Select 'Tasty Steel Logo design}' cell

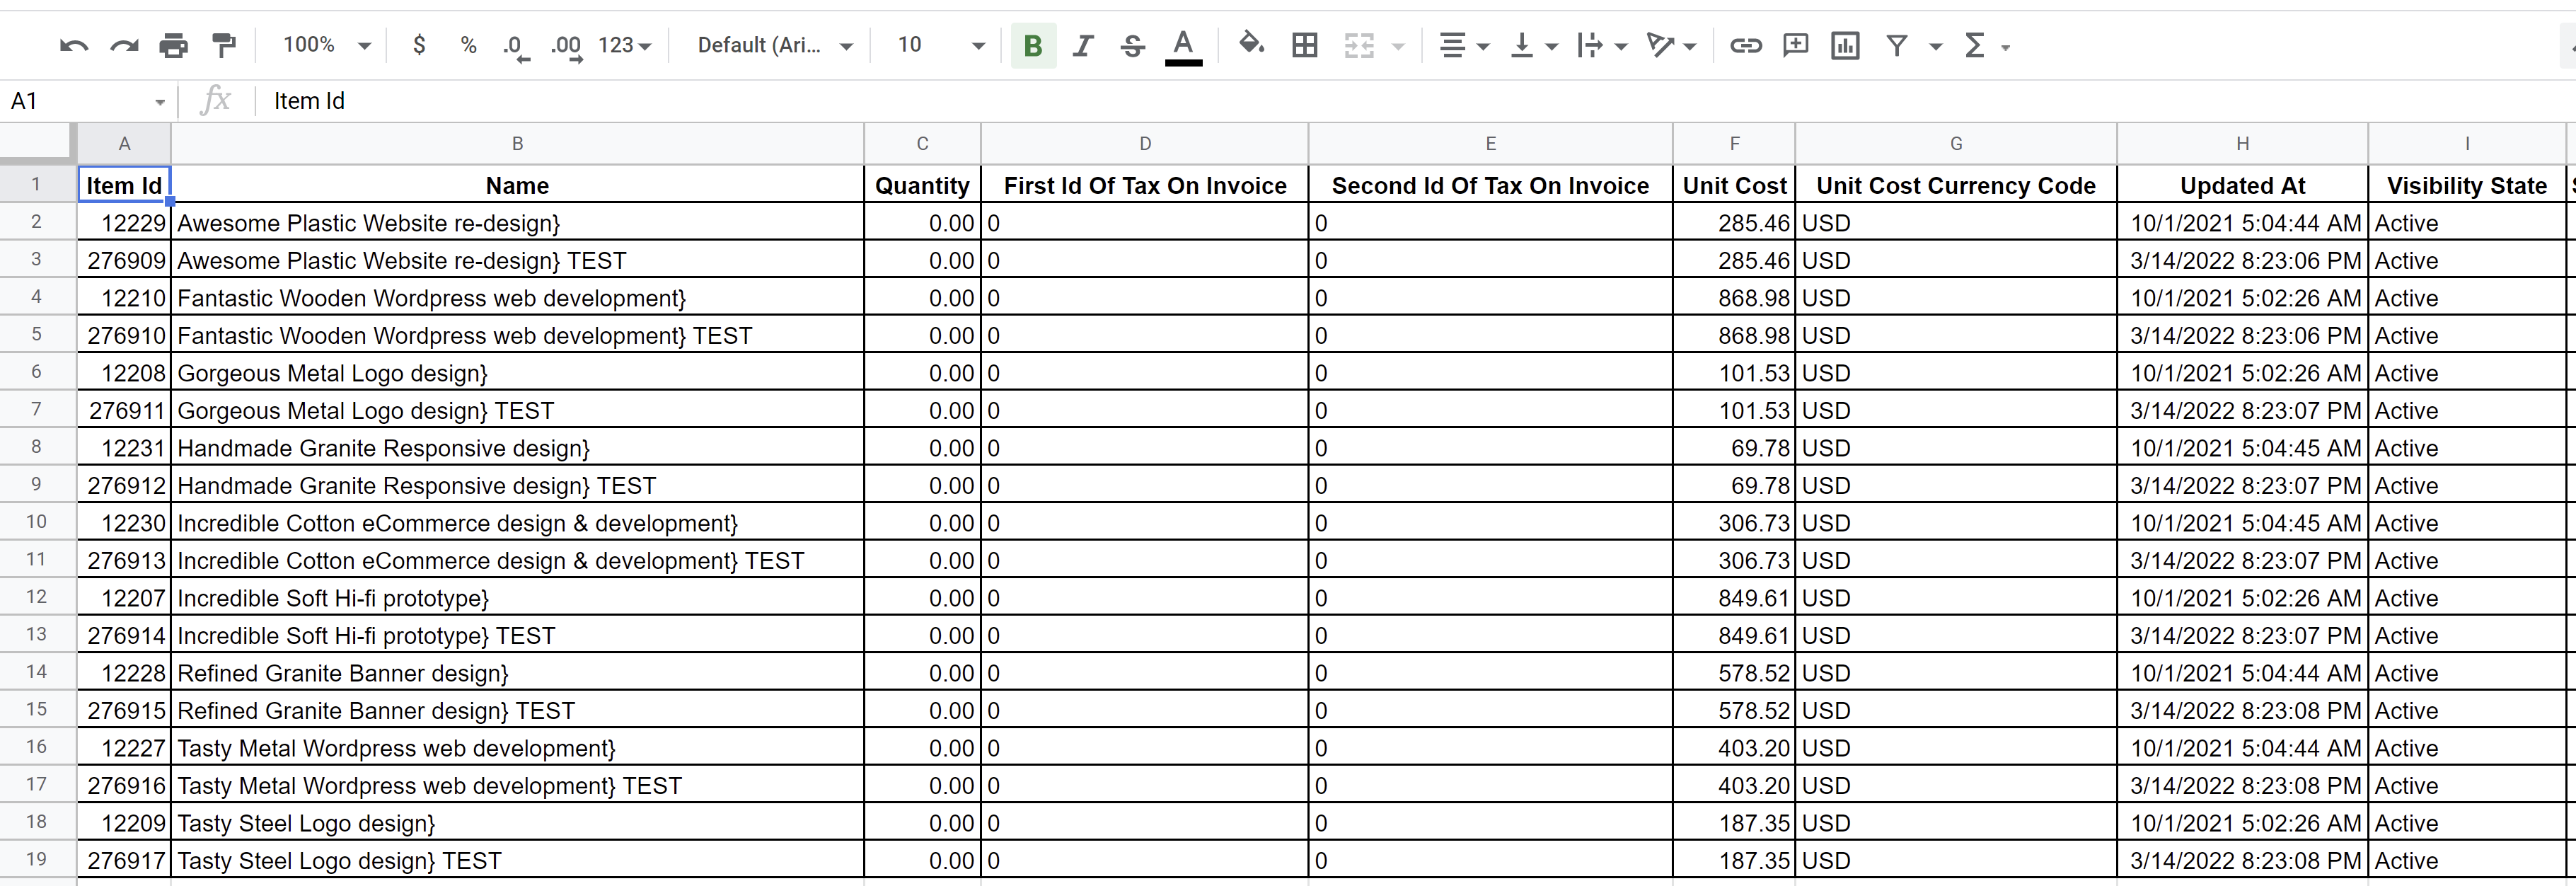(517, 823)
